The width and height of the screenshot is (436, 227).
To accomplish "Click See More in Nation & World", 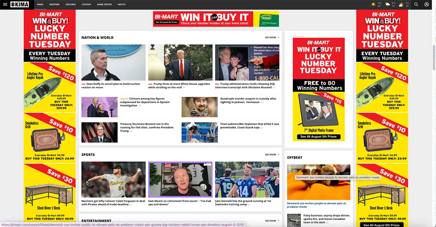I will coord(272,38).
